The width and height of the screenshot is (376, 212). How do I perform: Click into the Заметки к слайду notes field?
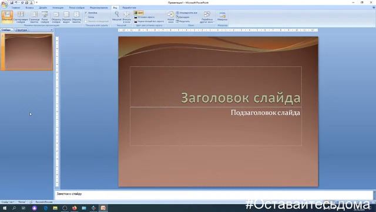click(214, 195)
